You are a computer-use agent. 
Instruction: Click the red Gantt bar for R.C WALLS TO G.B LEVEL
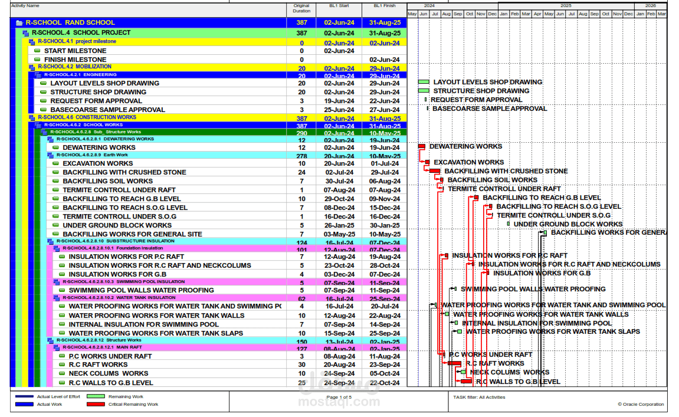pyautogui.click(x=467, y=382)
